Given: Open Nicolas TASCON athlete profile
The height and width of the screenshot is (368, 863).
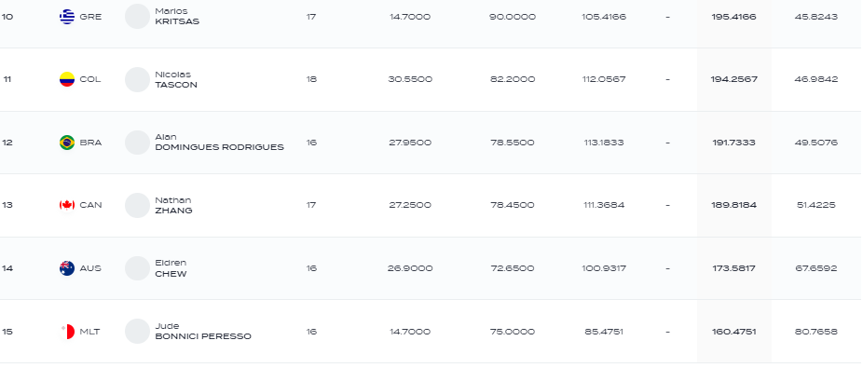Looking at the screenshot, I should [176, 79].
